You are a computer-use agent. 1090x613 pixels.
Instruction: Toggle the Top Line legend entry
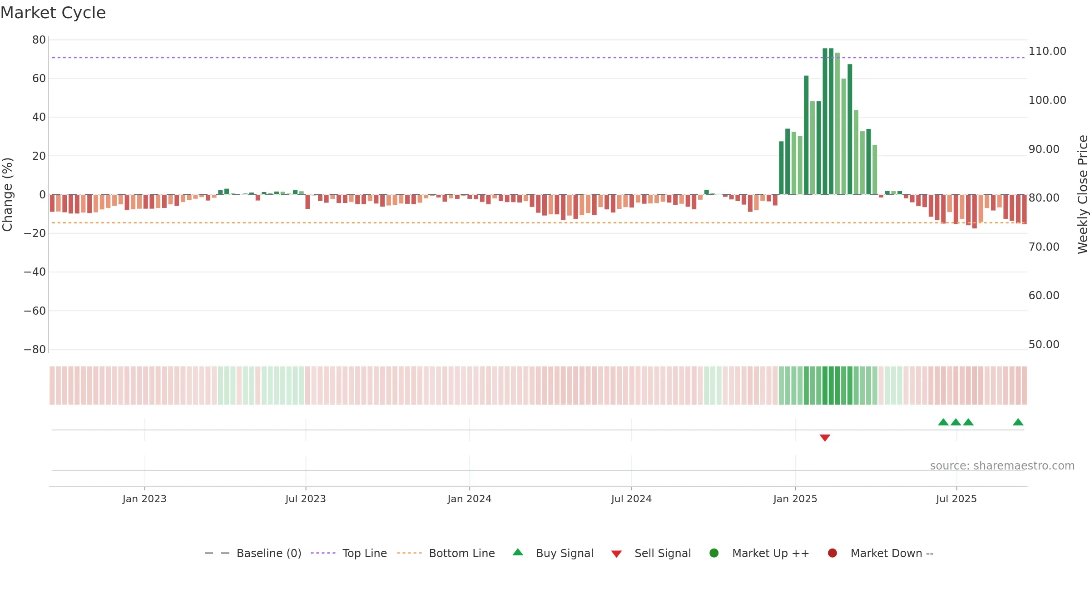[x=349, y=553]
